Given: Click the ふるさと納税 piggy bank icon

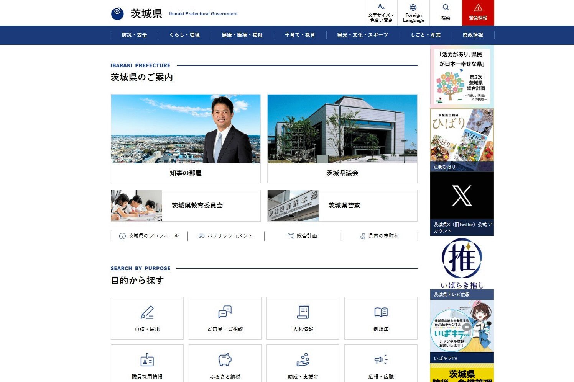Looking at the screenshot, I should coord(225,360).
